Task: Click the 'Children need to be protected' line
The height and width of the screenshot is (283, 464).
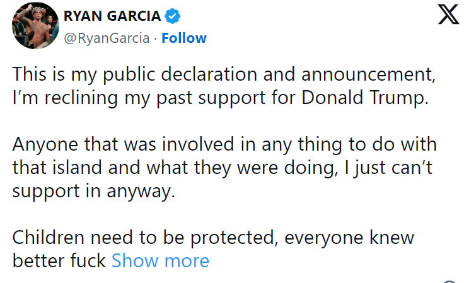Action: tap(212, 238)
